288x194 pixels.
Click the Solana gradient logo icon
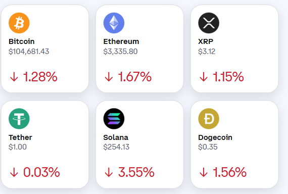point(114,119)
